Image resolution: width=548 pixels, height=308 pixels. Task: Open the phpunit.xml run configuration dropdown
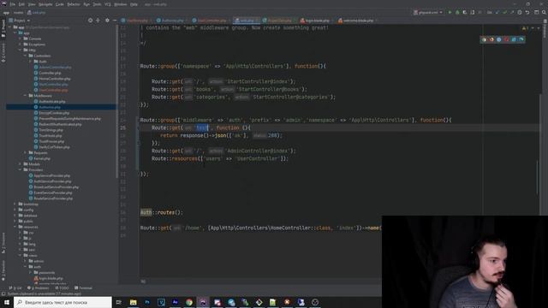[x=428, y=12]
